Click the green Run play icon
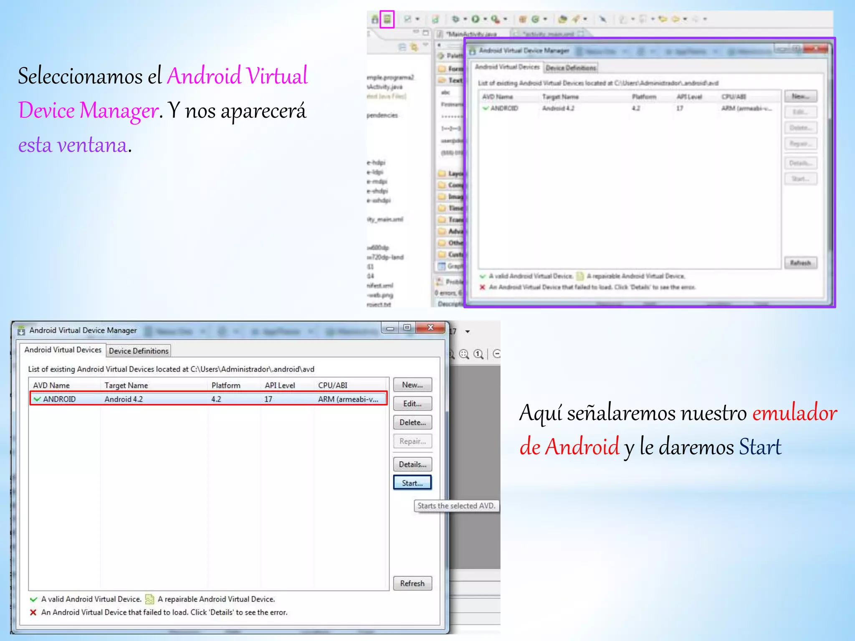Screen dimensions: 855x641 click(476, 19)
